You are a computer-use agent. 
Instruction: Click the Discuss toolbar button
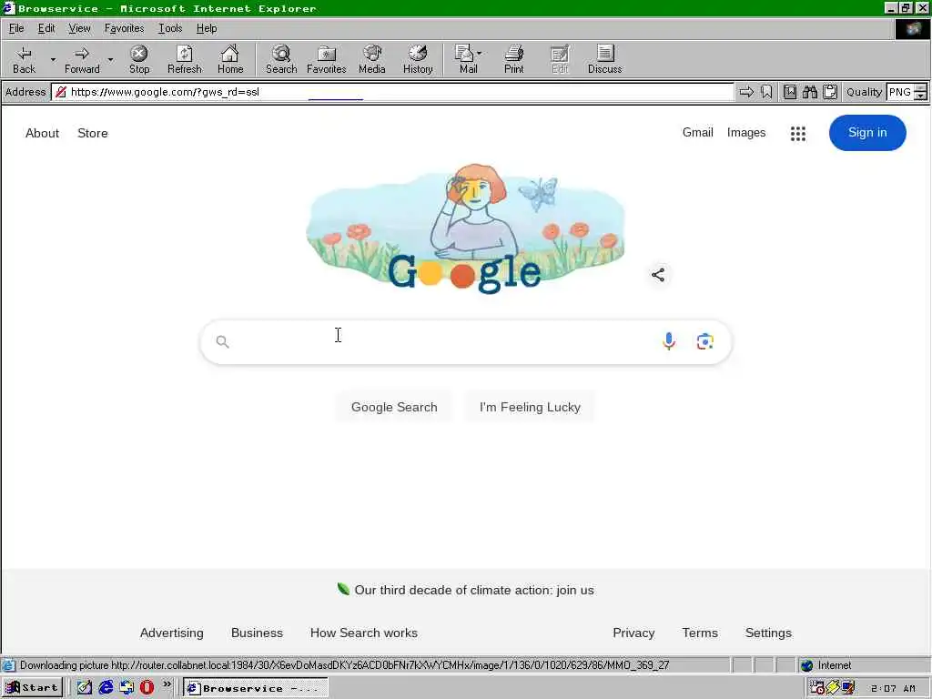pos(604,59)
